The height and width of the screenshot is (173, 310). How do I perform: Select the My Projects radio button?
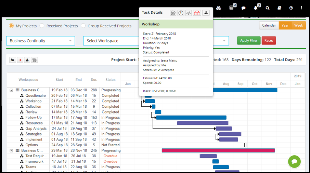11,26
